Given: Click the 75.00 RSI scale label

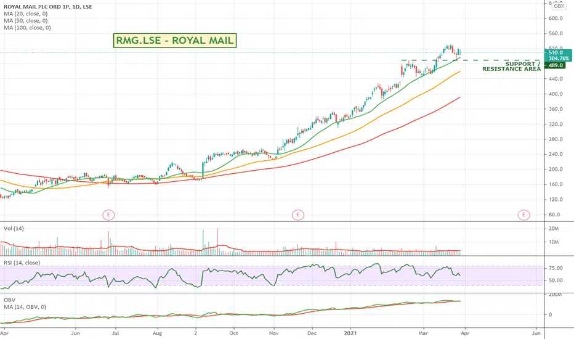Looking at the screenshot, I should click(x=556, y=268).
